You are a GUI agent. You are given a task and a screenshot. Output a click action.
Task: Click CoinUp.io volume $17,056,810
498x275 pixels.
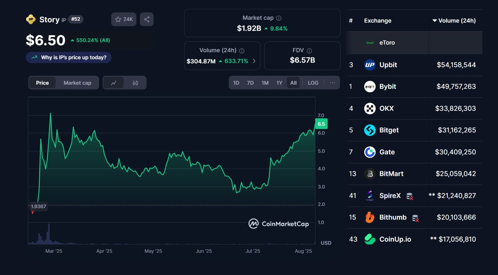pos(457,239)
